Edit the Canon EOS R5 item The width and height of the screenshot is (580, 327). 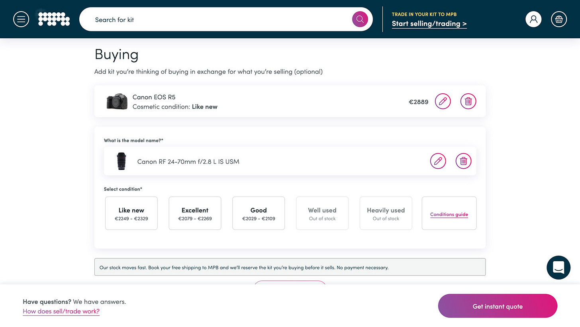click(443, 101)
